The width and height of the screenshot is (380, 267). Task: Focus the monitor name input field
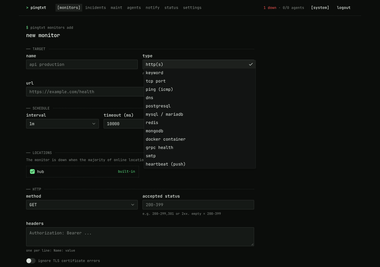82,64
